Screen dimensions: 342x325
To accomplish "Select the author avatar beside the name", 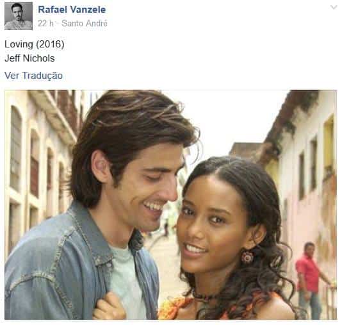I will (19, 16).
